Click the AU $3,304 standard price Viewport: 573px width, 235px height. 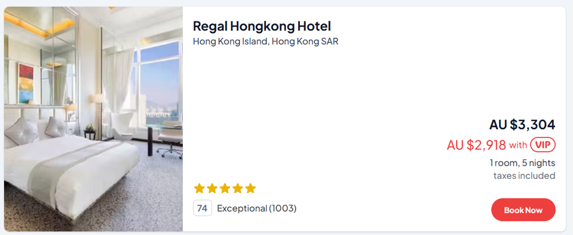(x=522, y=124)
